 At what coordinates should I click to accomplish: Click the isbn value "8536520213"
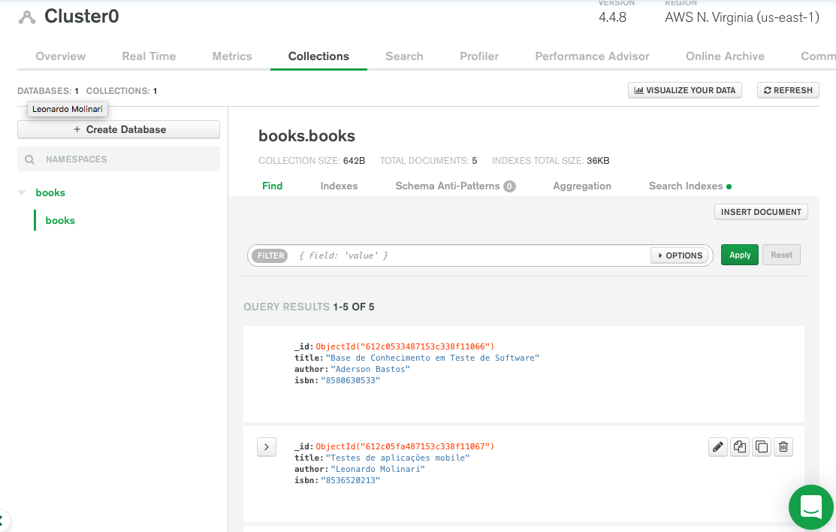coord(350,479)
